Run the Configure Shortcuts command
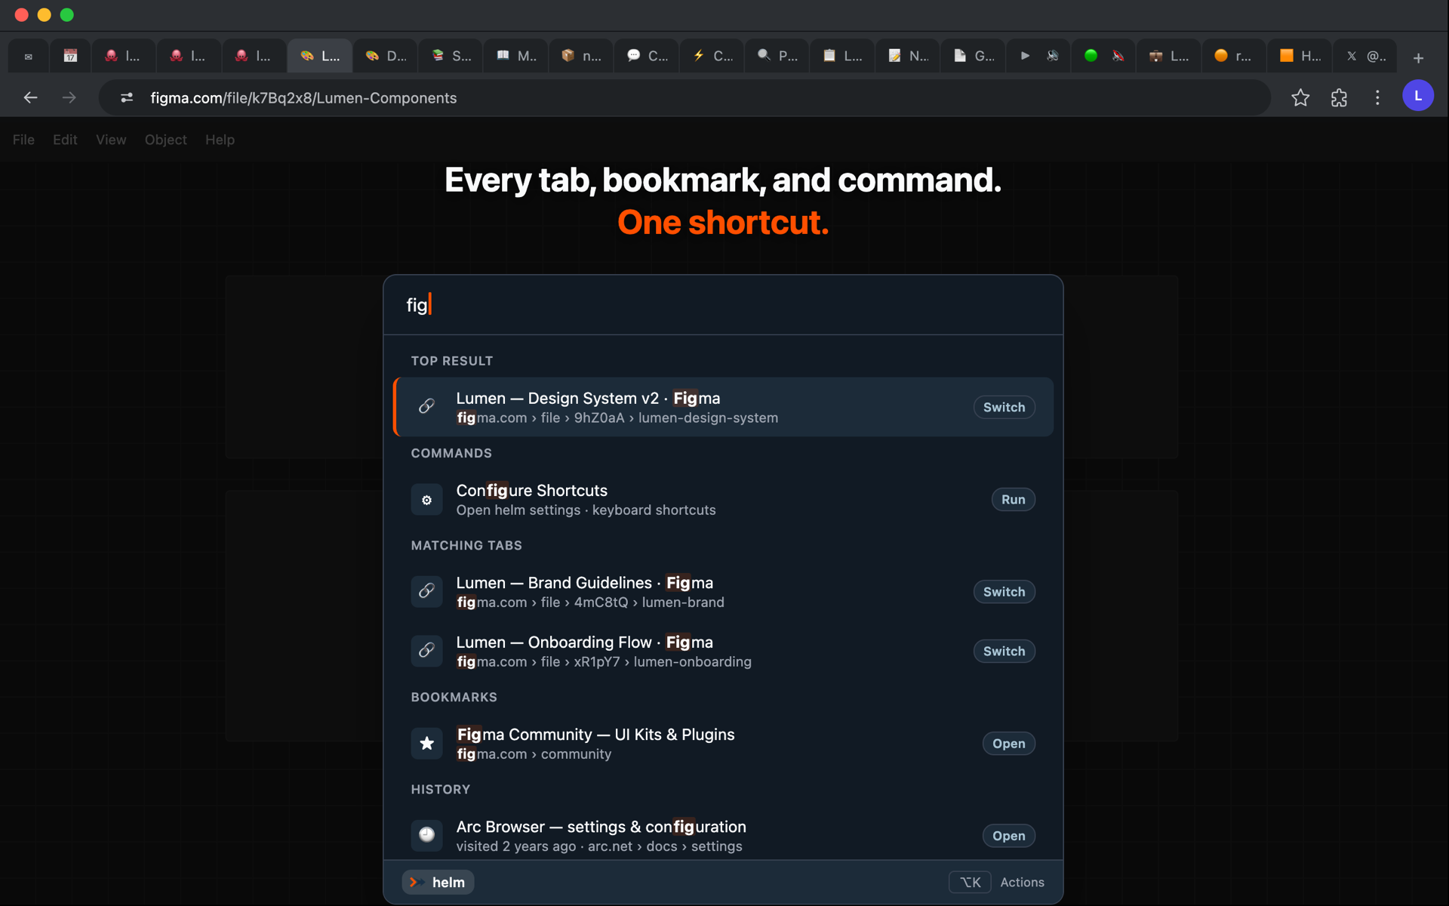Screen dimensions: 1449x906 click(1013, 500)
